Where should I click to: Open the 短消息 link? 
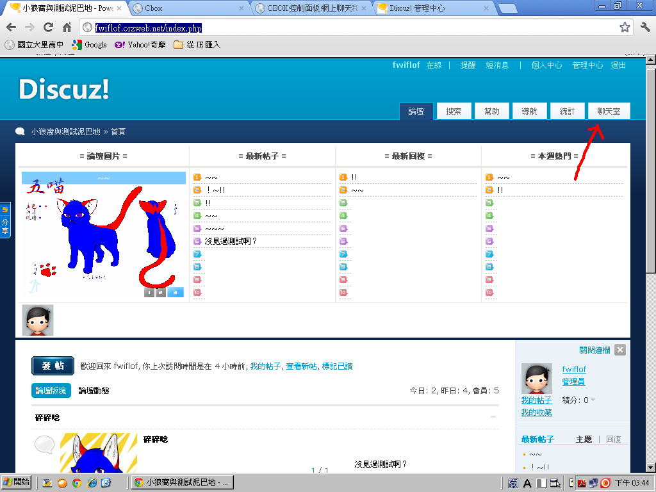click(x=497, y=65)
